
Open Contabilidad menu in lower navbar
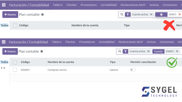point(107,42)
